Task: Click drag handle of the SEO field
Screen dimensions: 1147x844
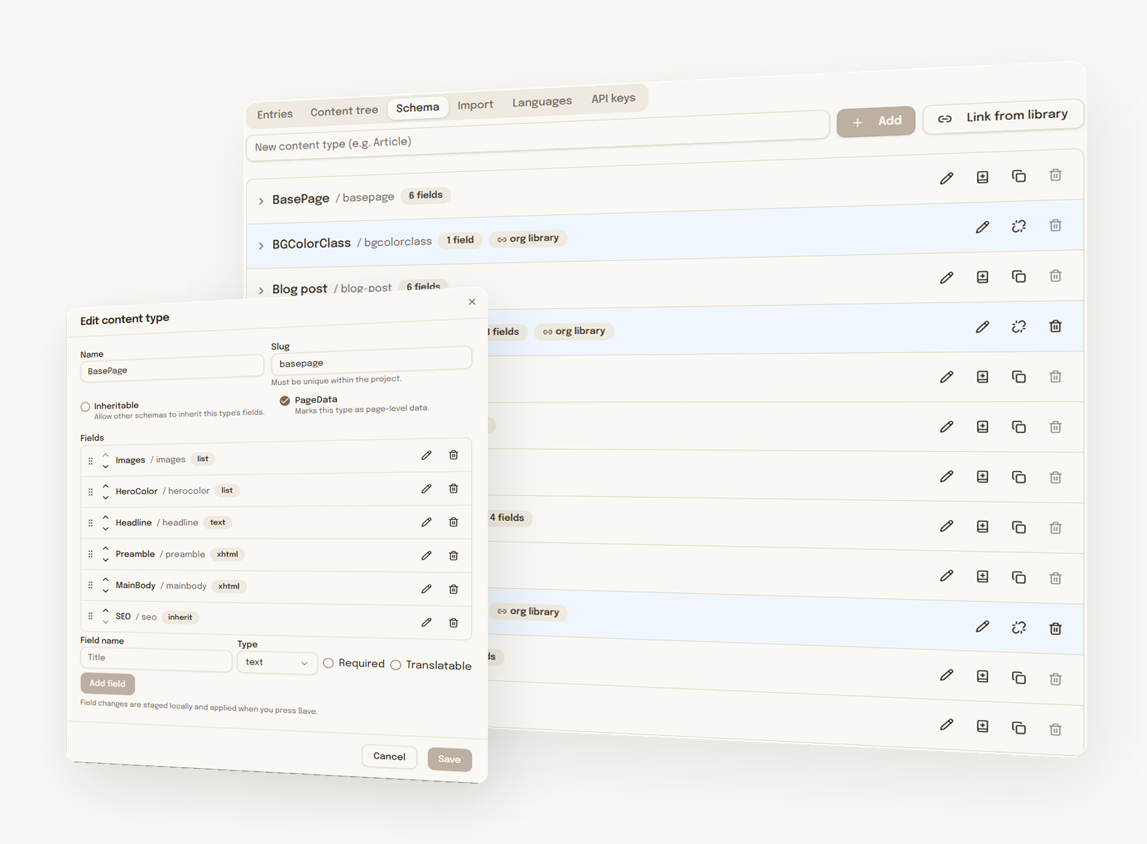Action: (x=90, y=616)
